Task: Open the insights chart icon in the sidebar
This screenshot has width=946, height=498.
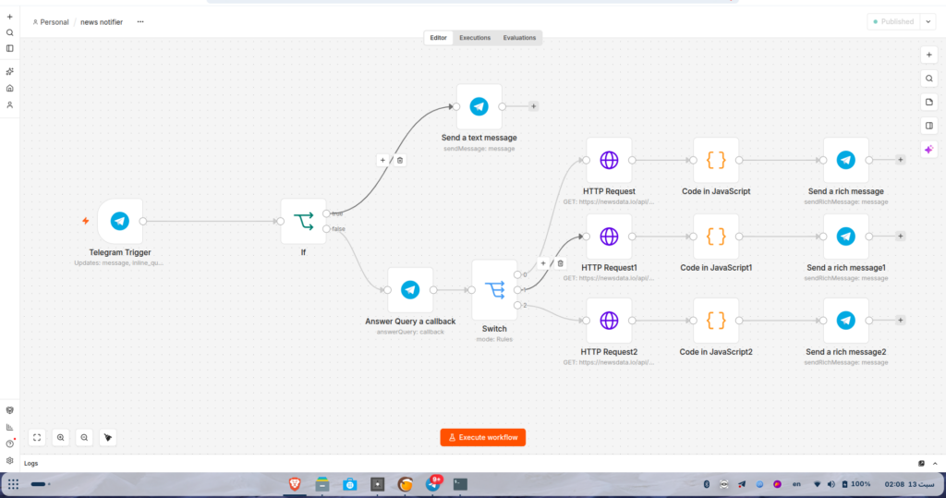Action: tap(9, 427)
